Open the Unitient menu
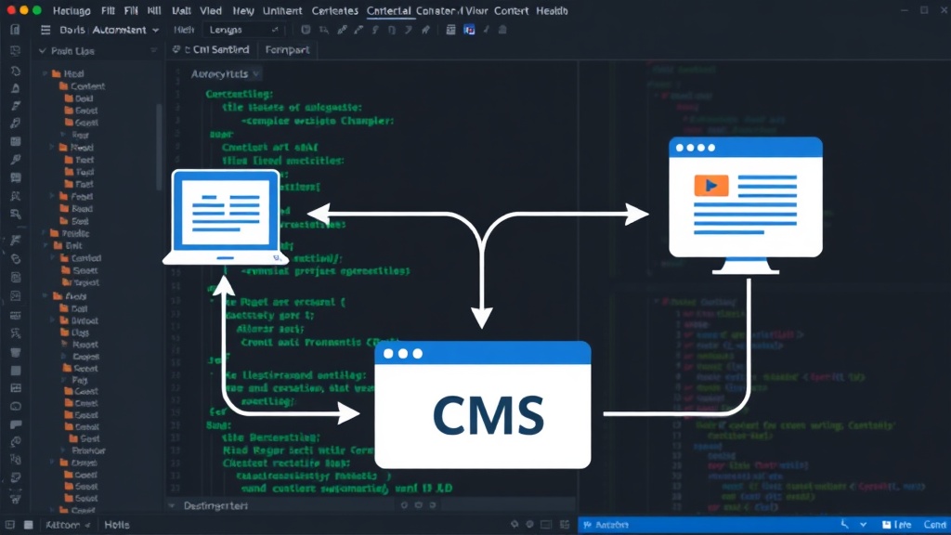 tap(282, 11)
